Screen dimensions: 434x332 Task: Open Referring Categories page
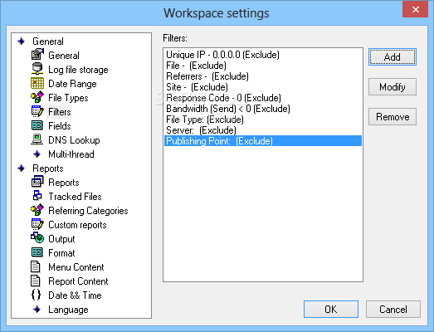88,211
